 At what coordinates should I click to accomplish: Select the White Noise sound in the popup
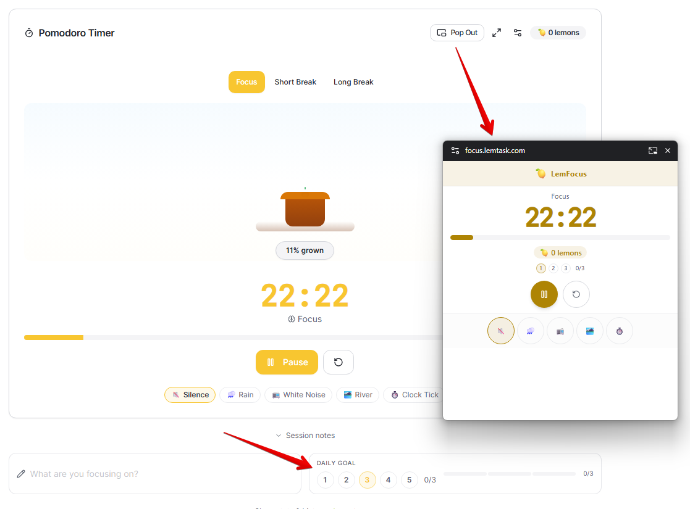click(x=560, y=331)
